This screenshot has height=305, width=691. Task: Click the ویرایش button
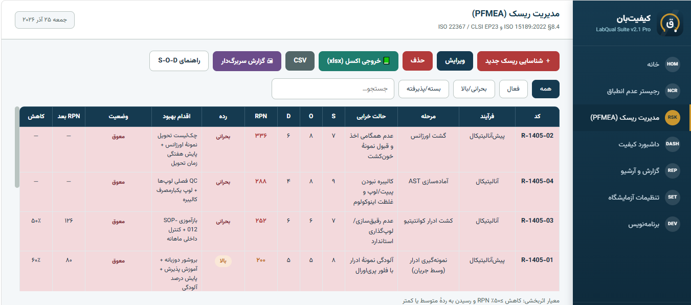[x=455, y=61]
